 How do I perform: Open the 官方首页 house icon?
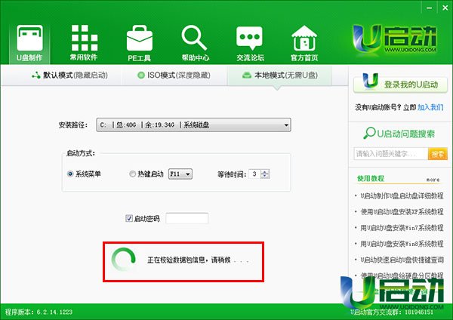304,43
